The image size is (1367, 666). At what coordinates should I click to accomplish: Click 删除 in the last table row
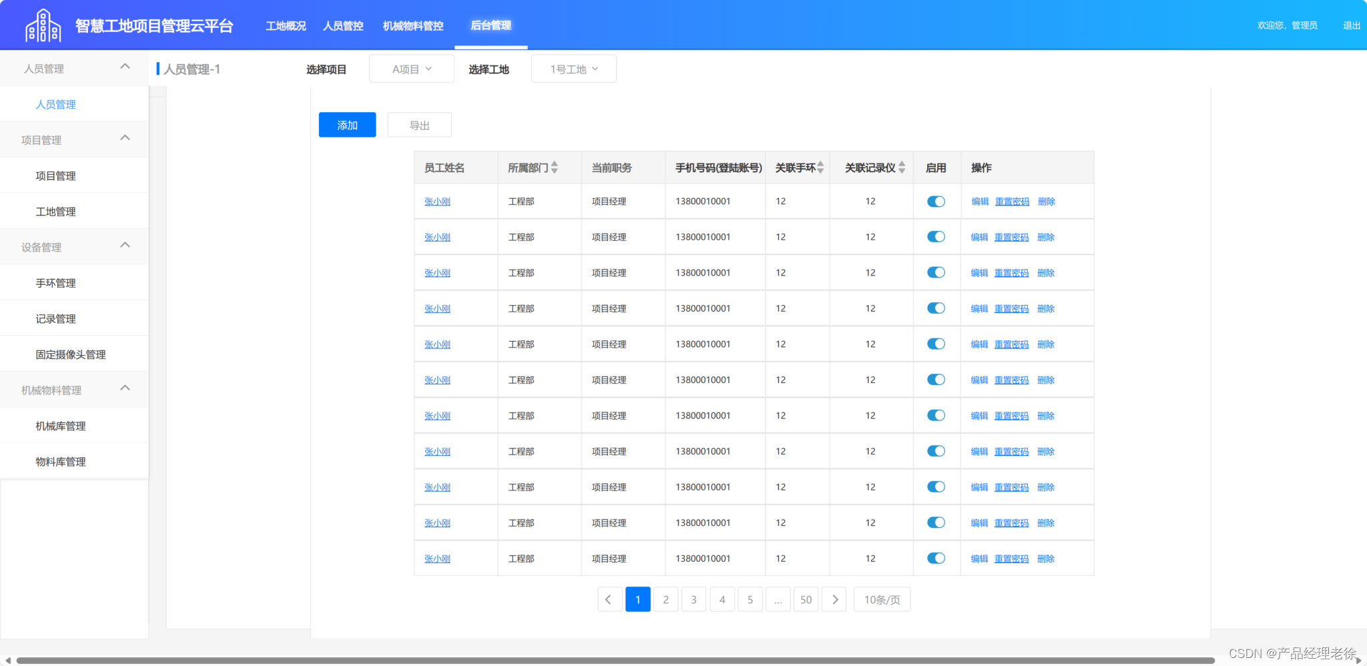(1046, 559)
